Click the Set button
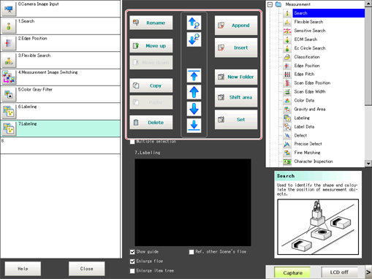The image size is (372, 279). point(236,120)
